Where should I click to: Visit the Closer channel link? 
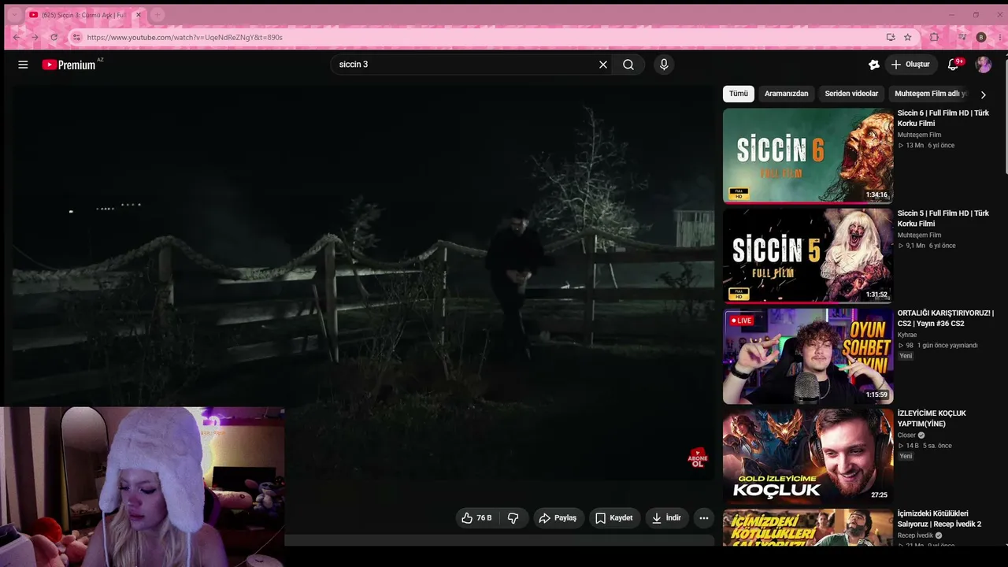coord(907,435)
